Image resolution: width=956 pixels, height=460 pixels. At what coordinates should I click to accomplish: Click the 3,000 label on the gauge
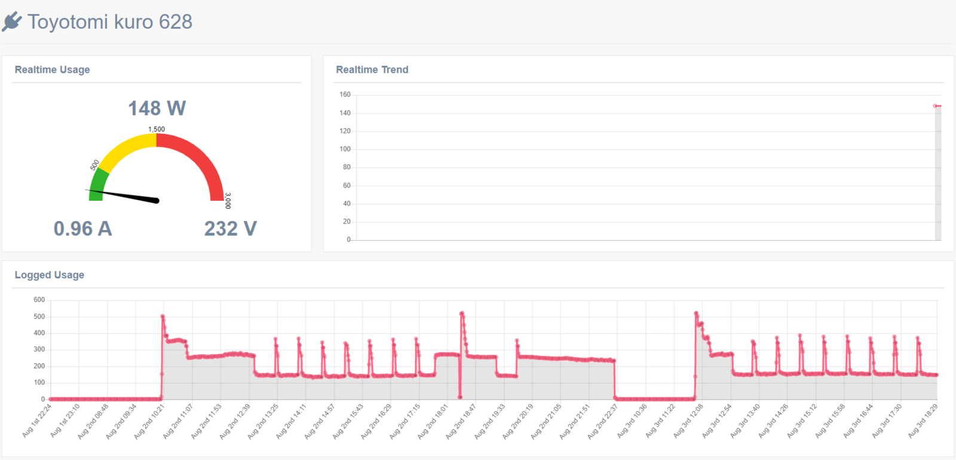[228, 201]
